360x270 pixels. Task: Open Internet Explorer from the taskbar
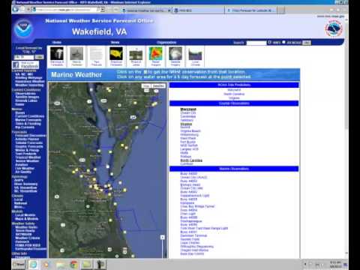click(33, 264)
